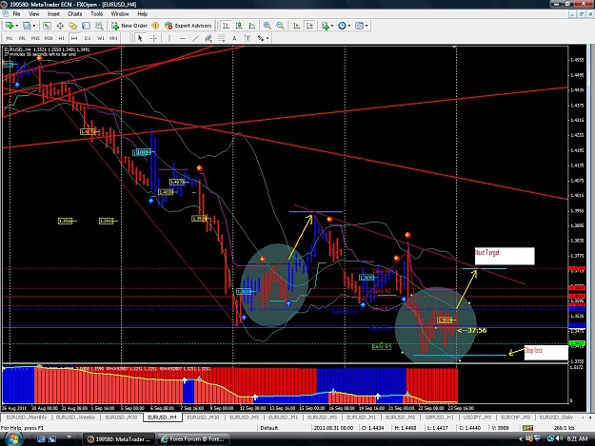
Task: Set timeframe to W1
Action: coord(101,38)
